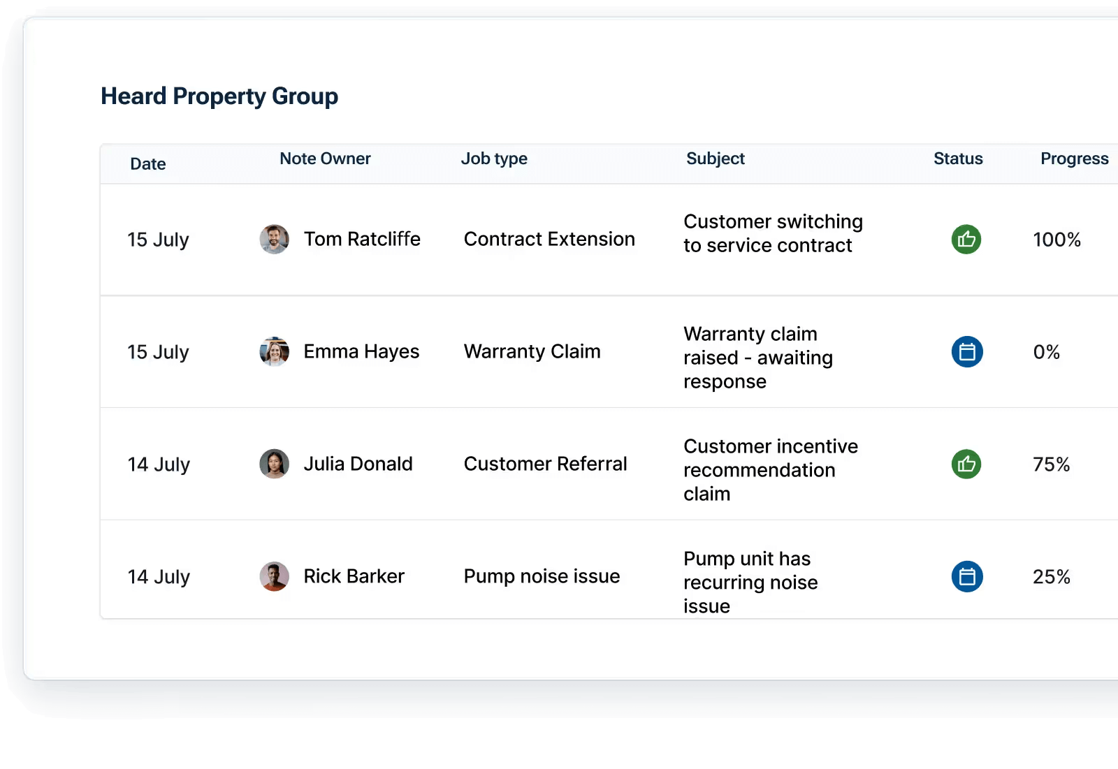This screenshot has width=1118, height=769.
Task: Click the 15 July date in Tom Ratcliffe's row
Action: pos(158,240)
